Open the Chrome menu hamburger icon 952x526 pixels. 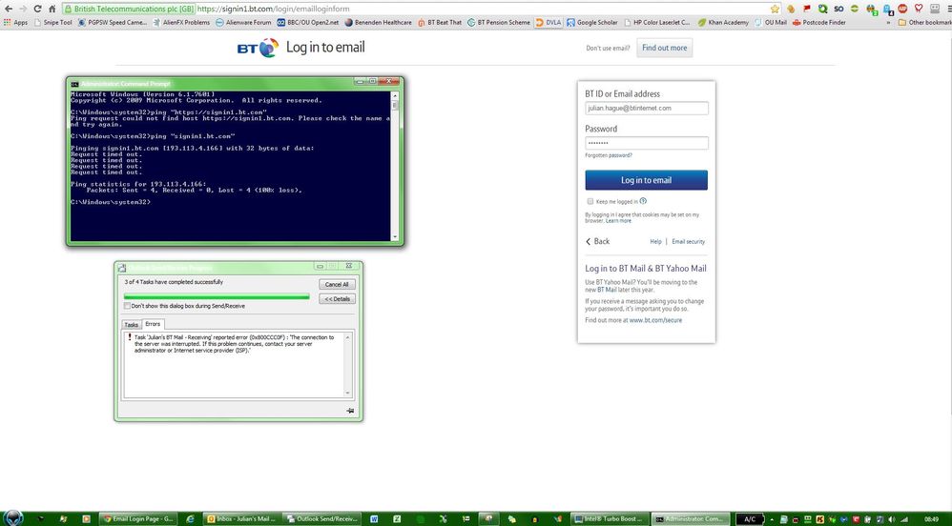point(947,9)
